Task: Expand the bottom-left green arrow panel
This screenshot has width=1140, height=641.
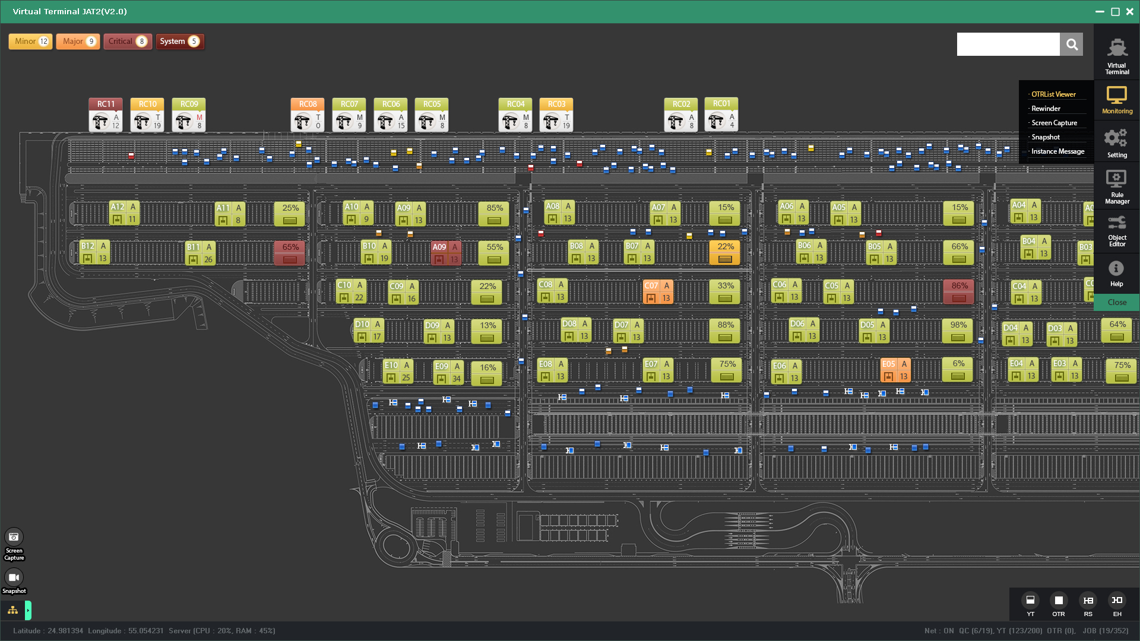Action: point(28,610)
